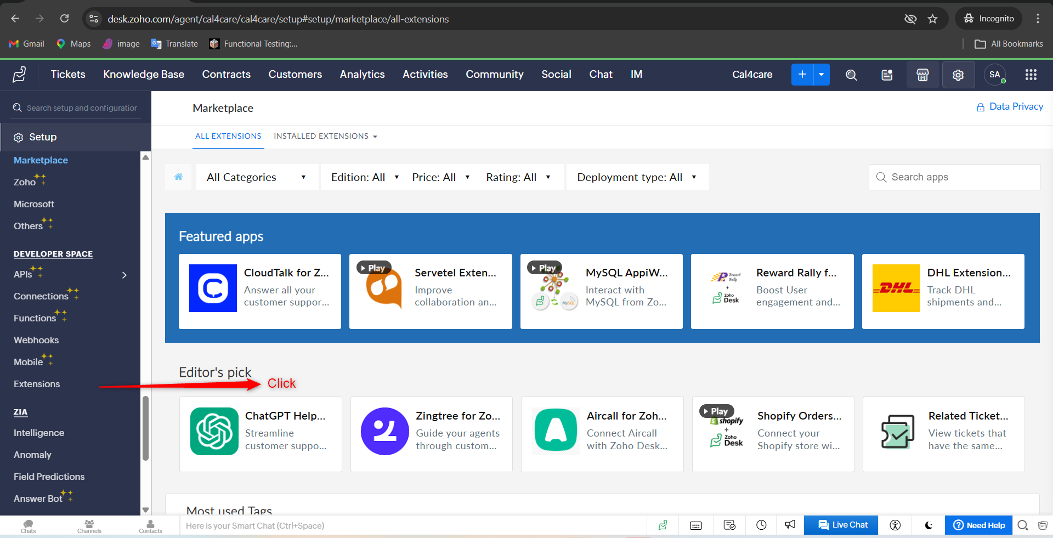Select Extensions in the sidebar
This screenshot has width=1053, height=538.
37,384
